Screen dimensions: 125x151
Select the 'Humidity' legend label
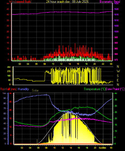tap(23, 89)
